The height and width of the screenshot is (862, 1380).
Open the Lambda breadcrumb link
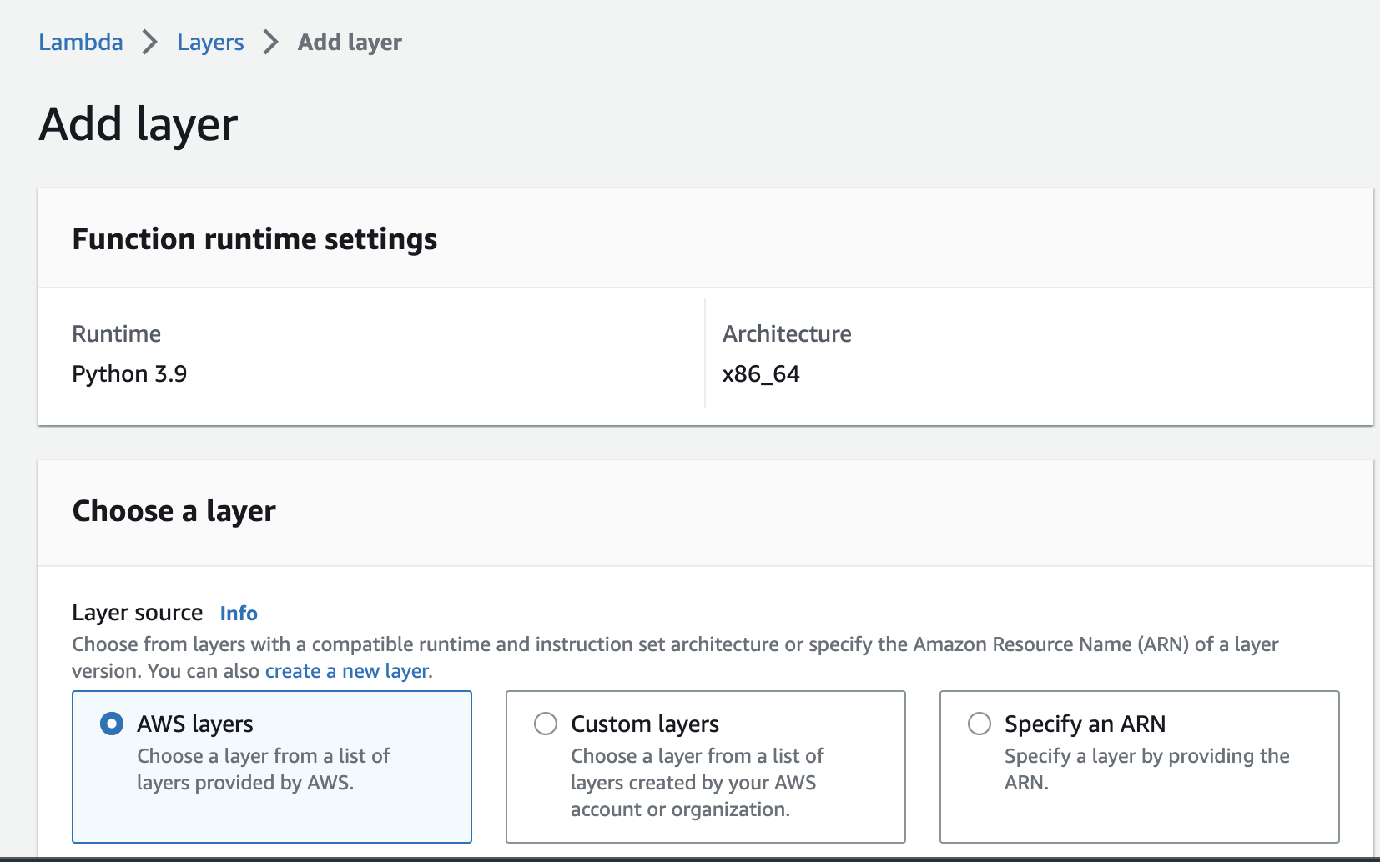coord(81,42)
